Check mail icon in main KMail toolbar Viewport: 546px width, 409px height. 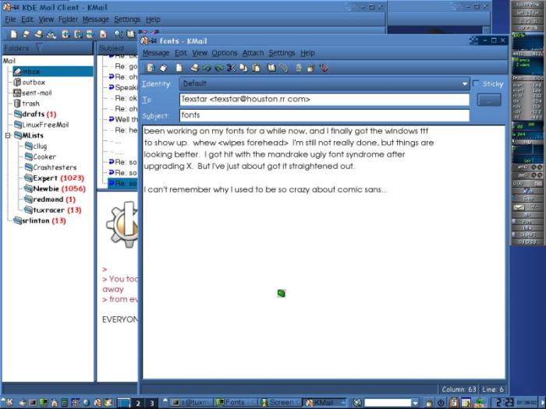[x=51, y=34]
